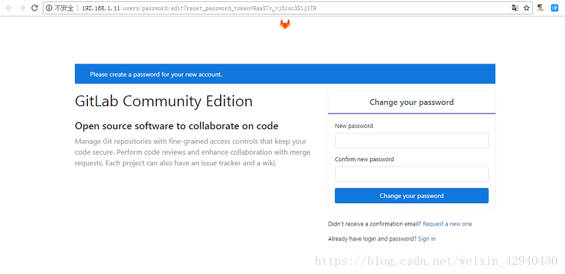565x274 pixels.
Task: Bookmark this page with the star icon
Action: pyautogui.click(x=526, y=8)
